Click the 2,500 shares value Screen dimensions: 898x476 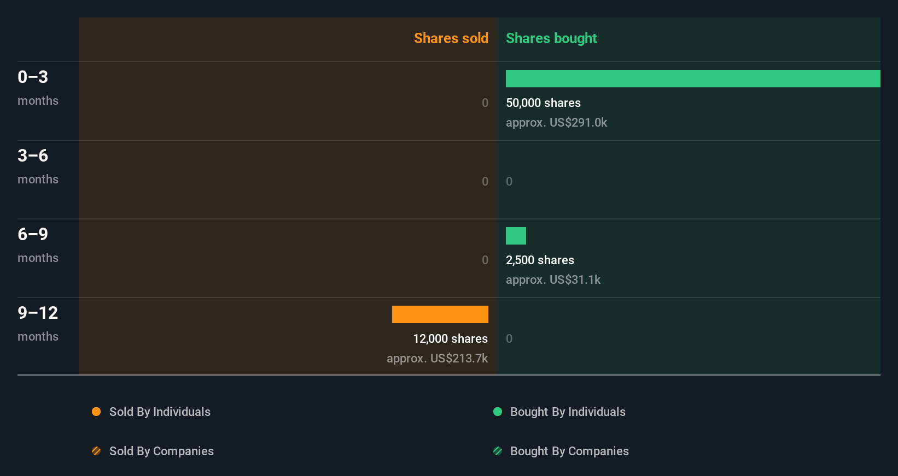(x=540, y=260)
